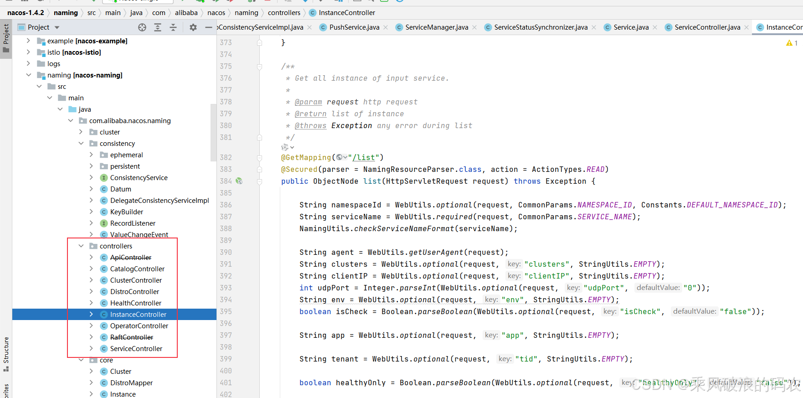Switch to the ServiceController.java tab

(x=707, y=27)
